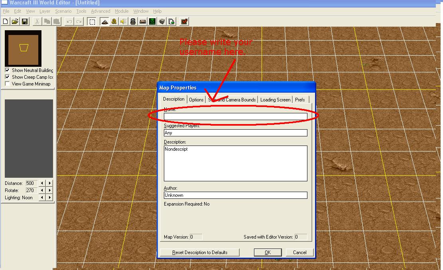Open the Terrain Editor icon

(x=104, y=21)
